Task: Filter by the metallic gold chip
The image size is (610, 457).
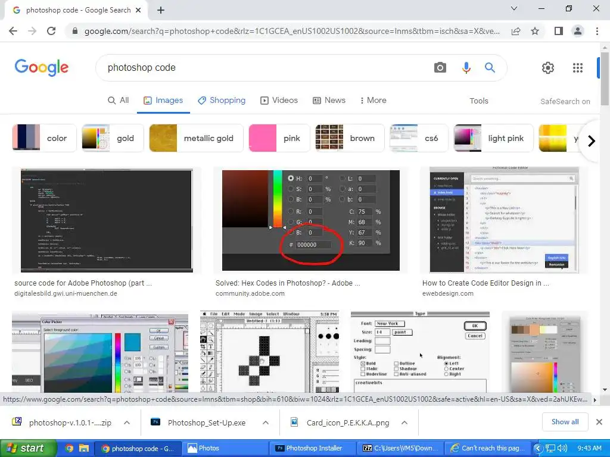Action: coord(196,138)
